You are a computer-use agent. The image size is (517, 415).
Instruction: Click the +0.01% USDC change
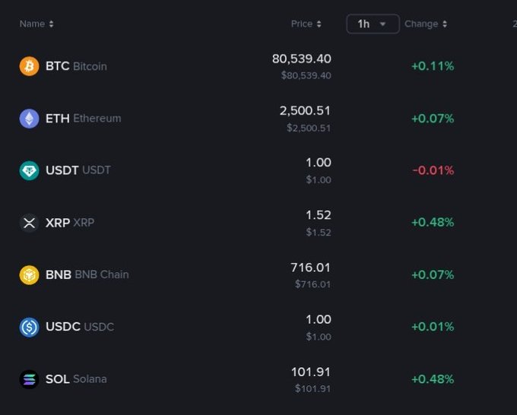pyautogui.click(x=433, y=327)
